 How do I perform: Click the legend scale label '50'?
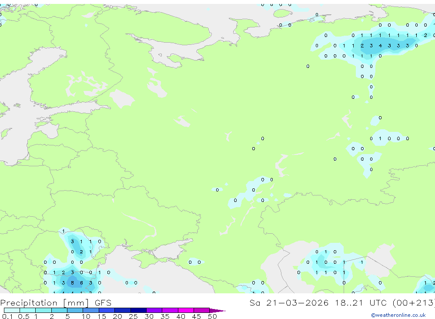212,316
